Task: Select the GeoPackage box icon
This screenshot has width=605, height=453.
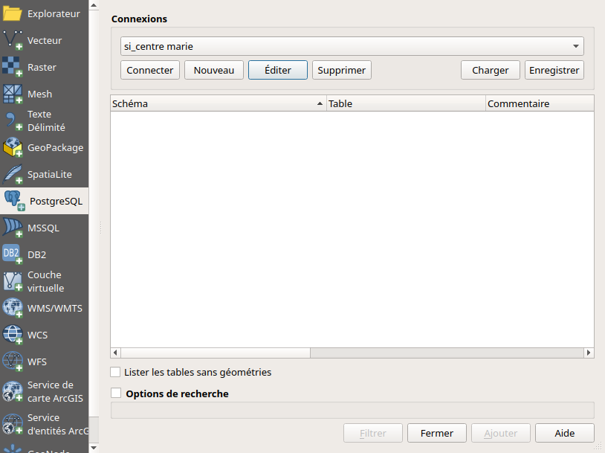Action: click(x=13, y=148)
